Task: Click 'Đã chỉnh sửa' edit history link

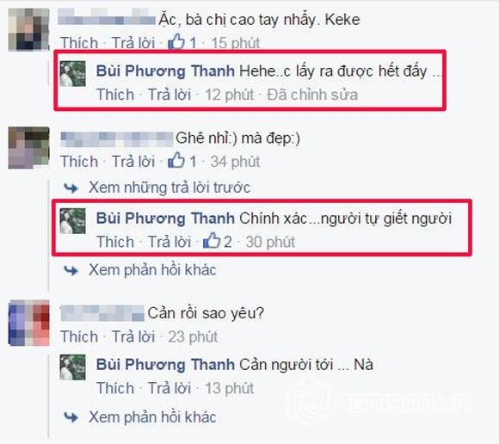Action: 312,95
